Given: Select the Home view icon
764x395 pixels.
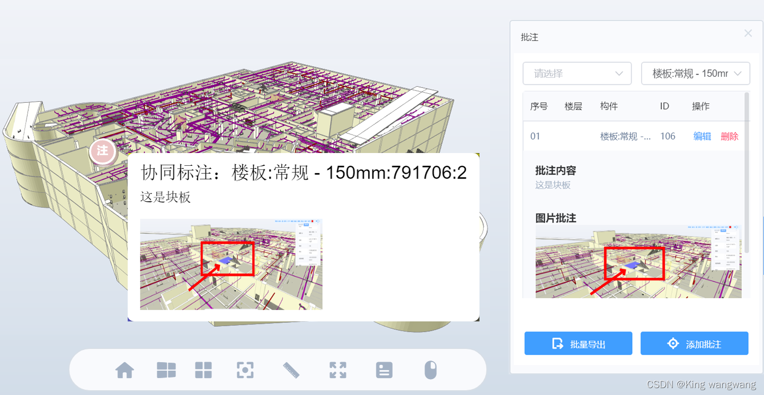Looking at the screenshot, I should click(125, 370).
